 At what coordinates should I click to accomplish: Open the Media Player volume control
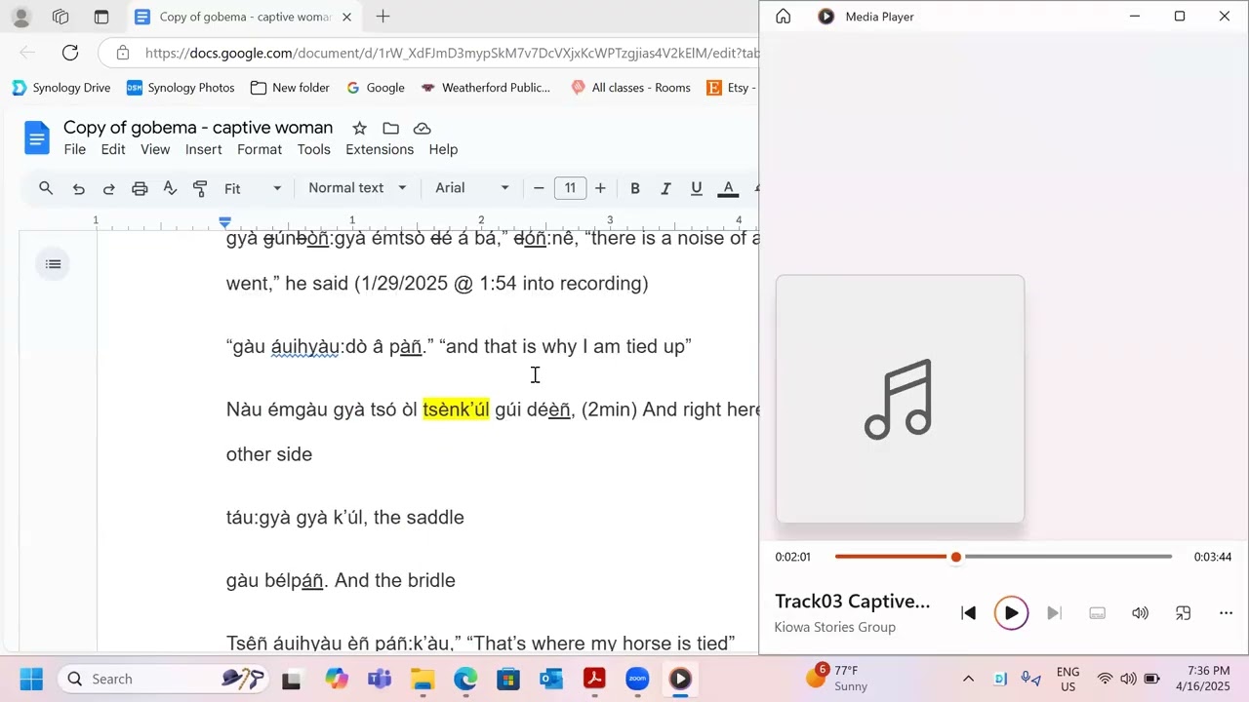(x=1140, y=613)
